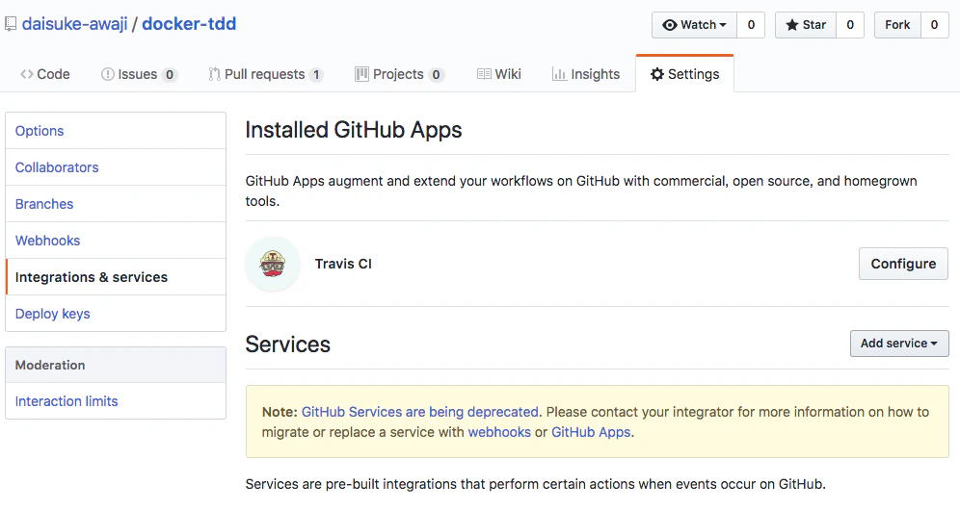View the fork count next to Fork
The height and width of the screenshot is (510, 960).
pyautogui.click(x=934, y=25)
